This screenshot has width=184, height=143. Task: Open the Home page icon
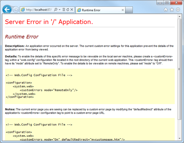tap(166, 9)
